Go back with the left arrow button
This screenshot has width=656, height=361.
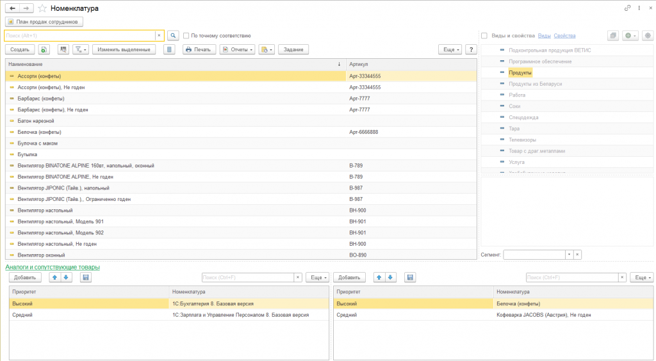13,8
